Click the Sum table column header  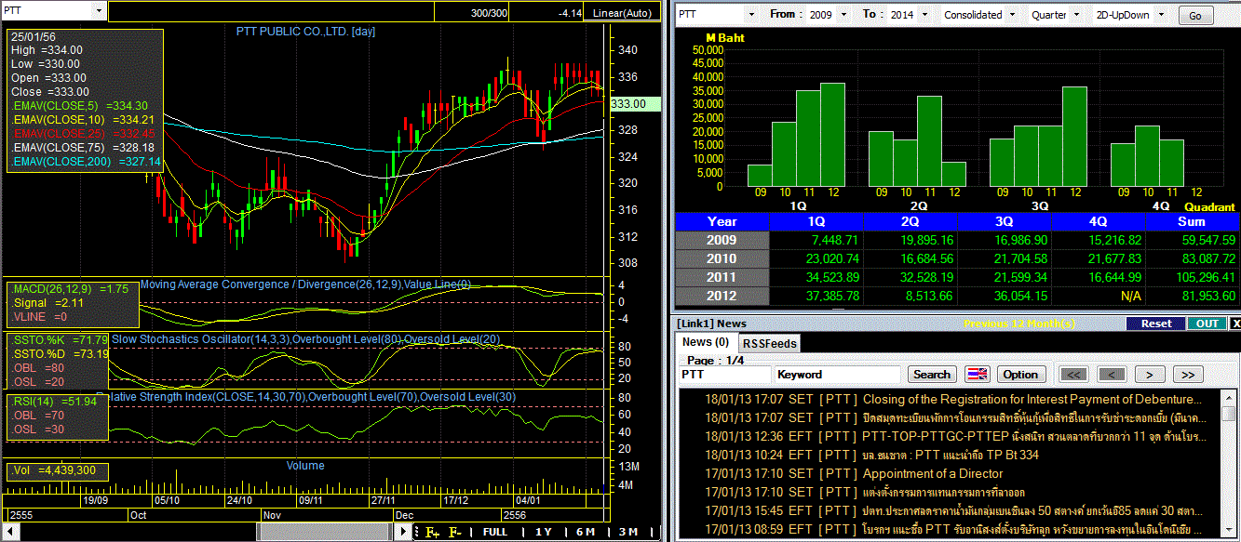[1193, 221]
